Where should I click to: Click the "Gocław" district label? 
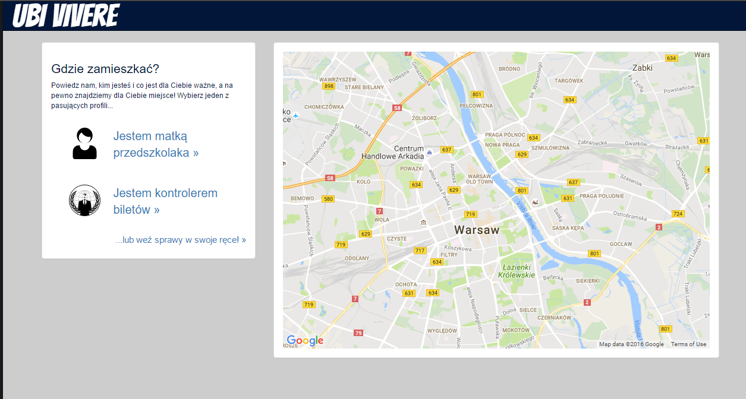click(621, 244)
